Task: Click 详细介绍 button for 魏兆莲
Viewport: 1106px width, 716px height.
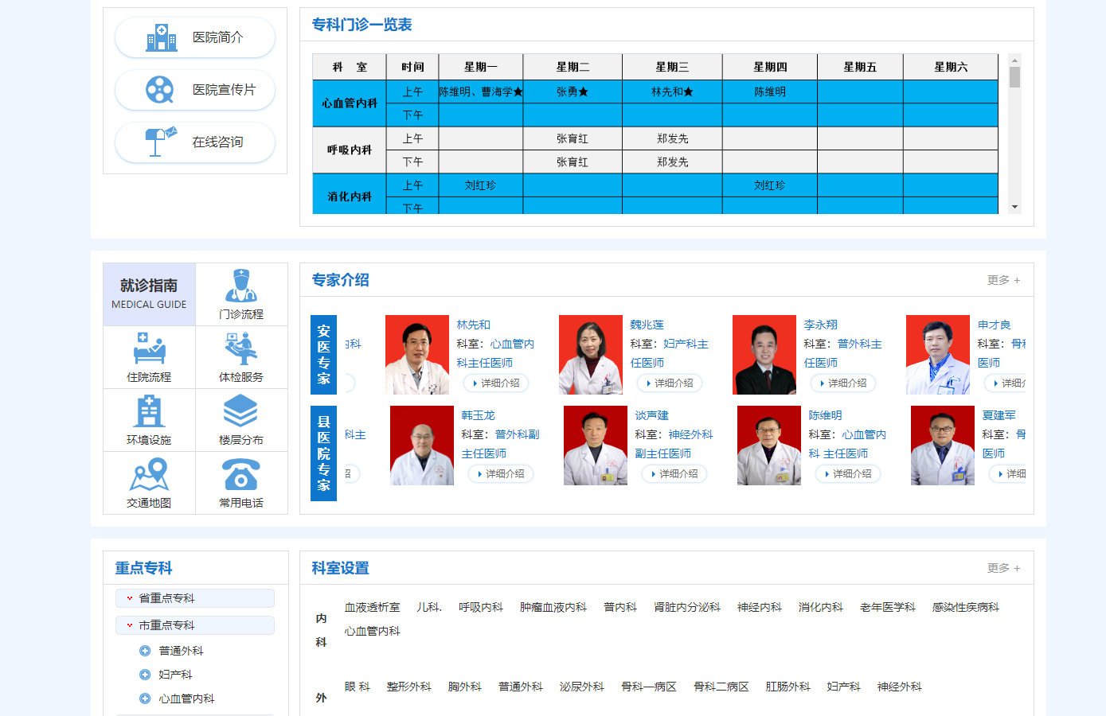Action: pyautogui.click(x=670, y=383)
